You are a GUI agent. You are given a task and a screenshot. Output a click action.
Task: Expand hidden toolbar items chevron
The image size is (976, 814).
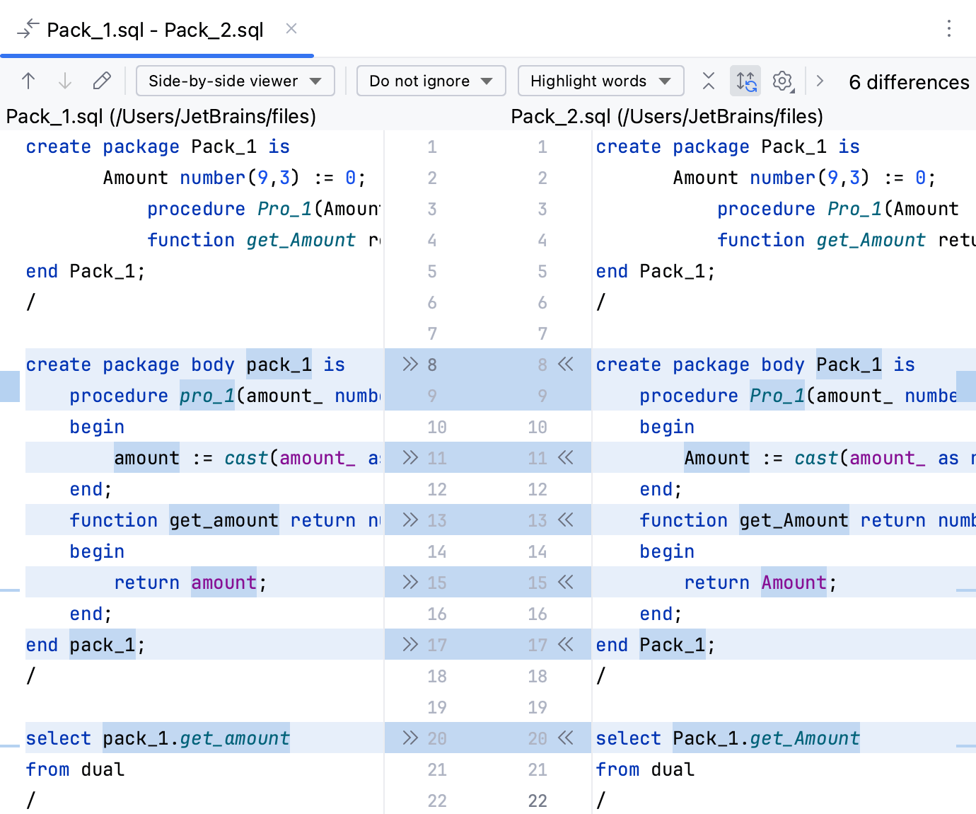[820, 81]
